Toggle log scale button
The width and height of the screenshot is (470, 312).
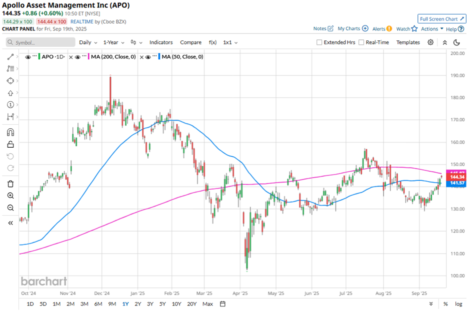(458, 304)
